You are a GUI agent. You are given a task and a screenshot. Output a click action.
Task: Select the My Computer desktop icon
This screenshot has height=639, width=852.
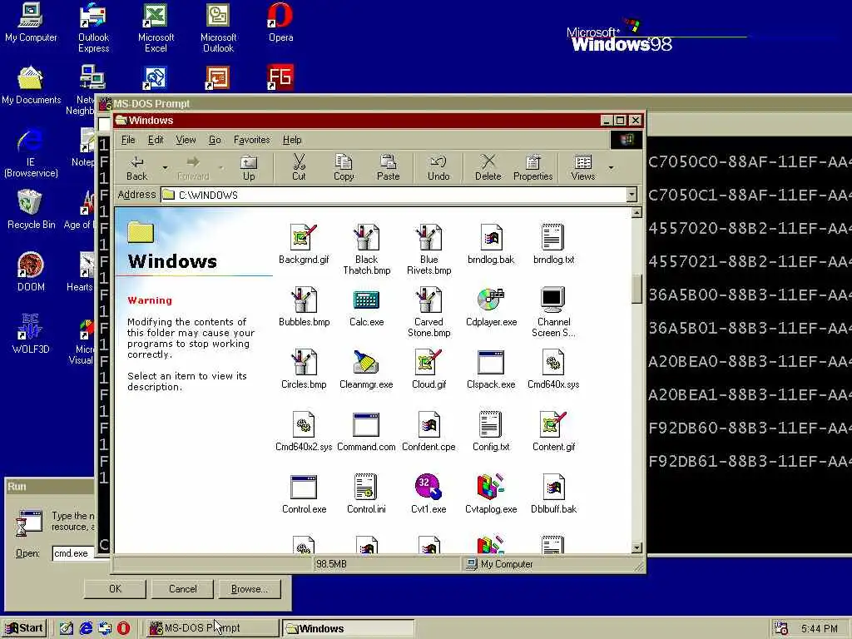(x=31, y=22)
